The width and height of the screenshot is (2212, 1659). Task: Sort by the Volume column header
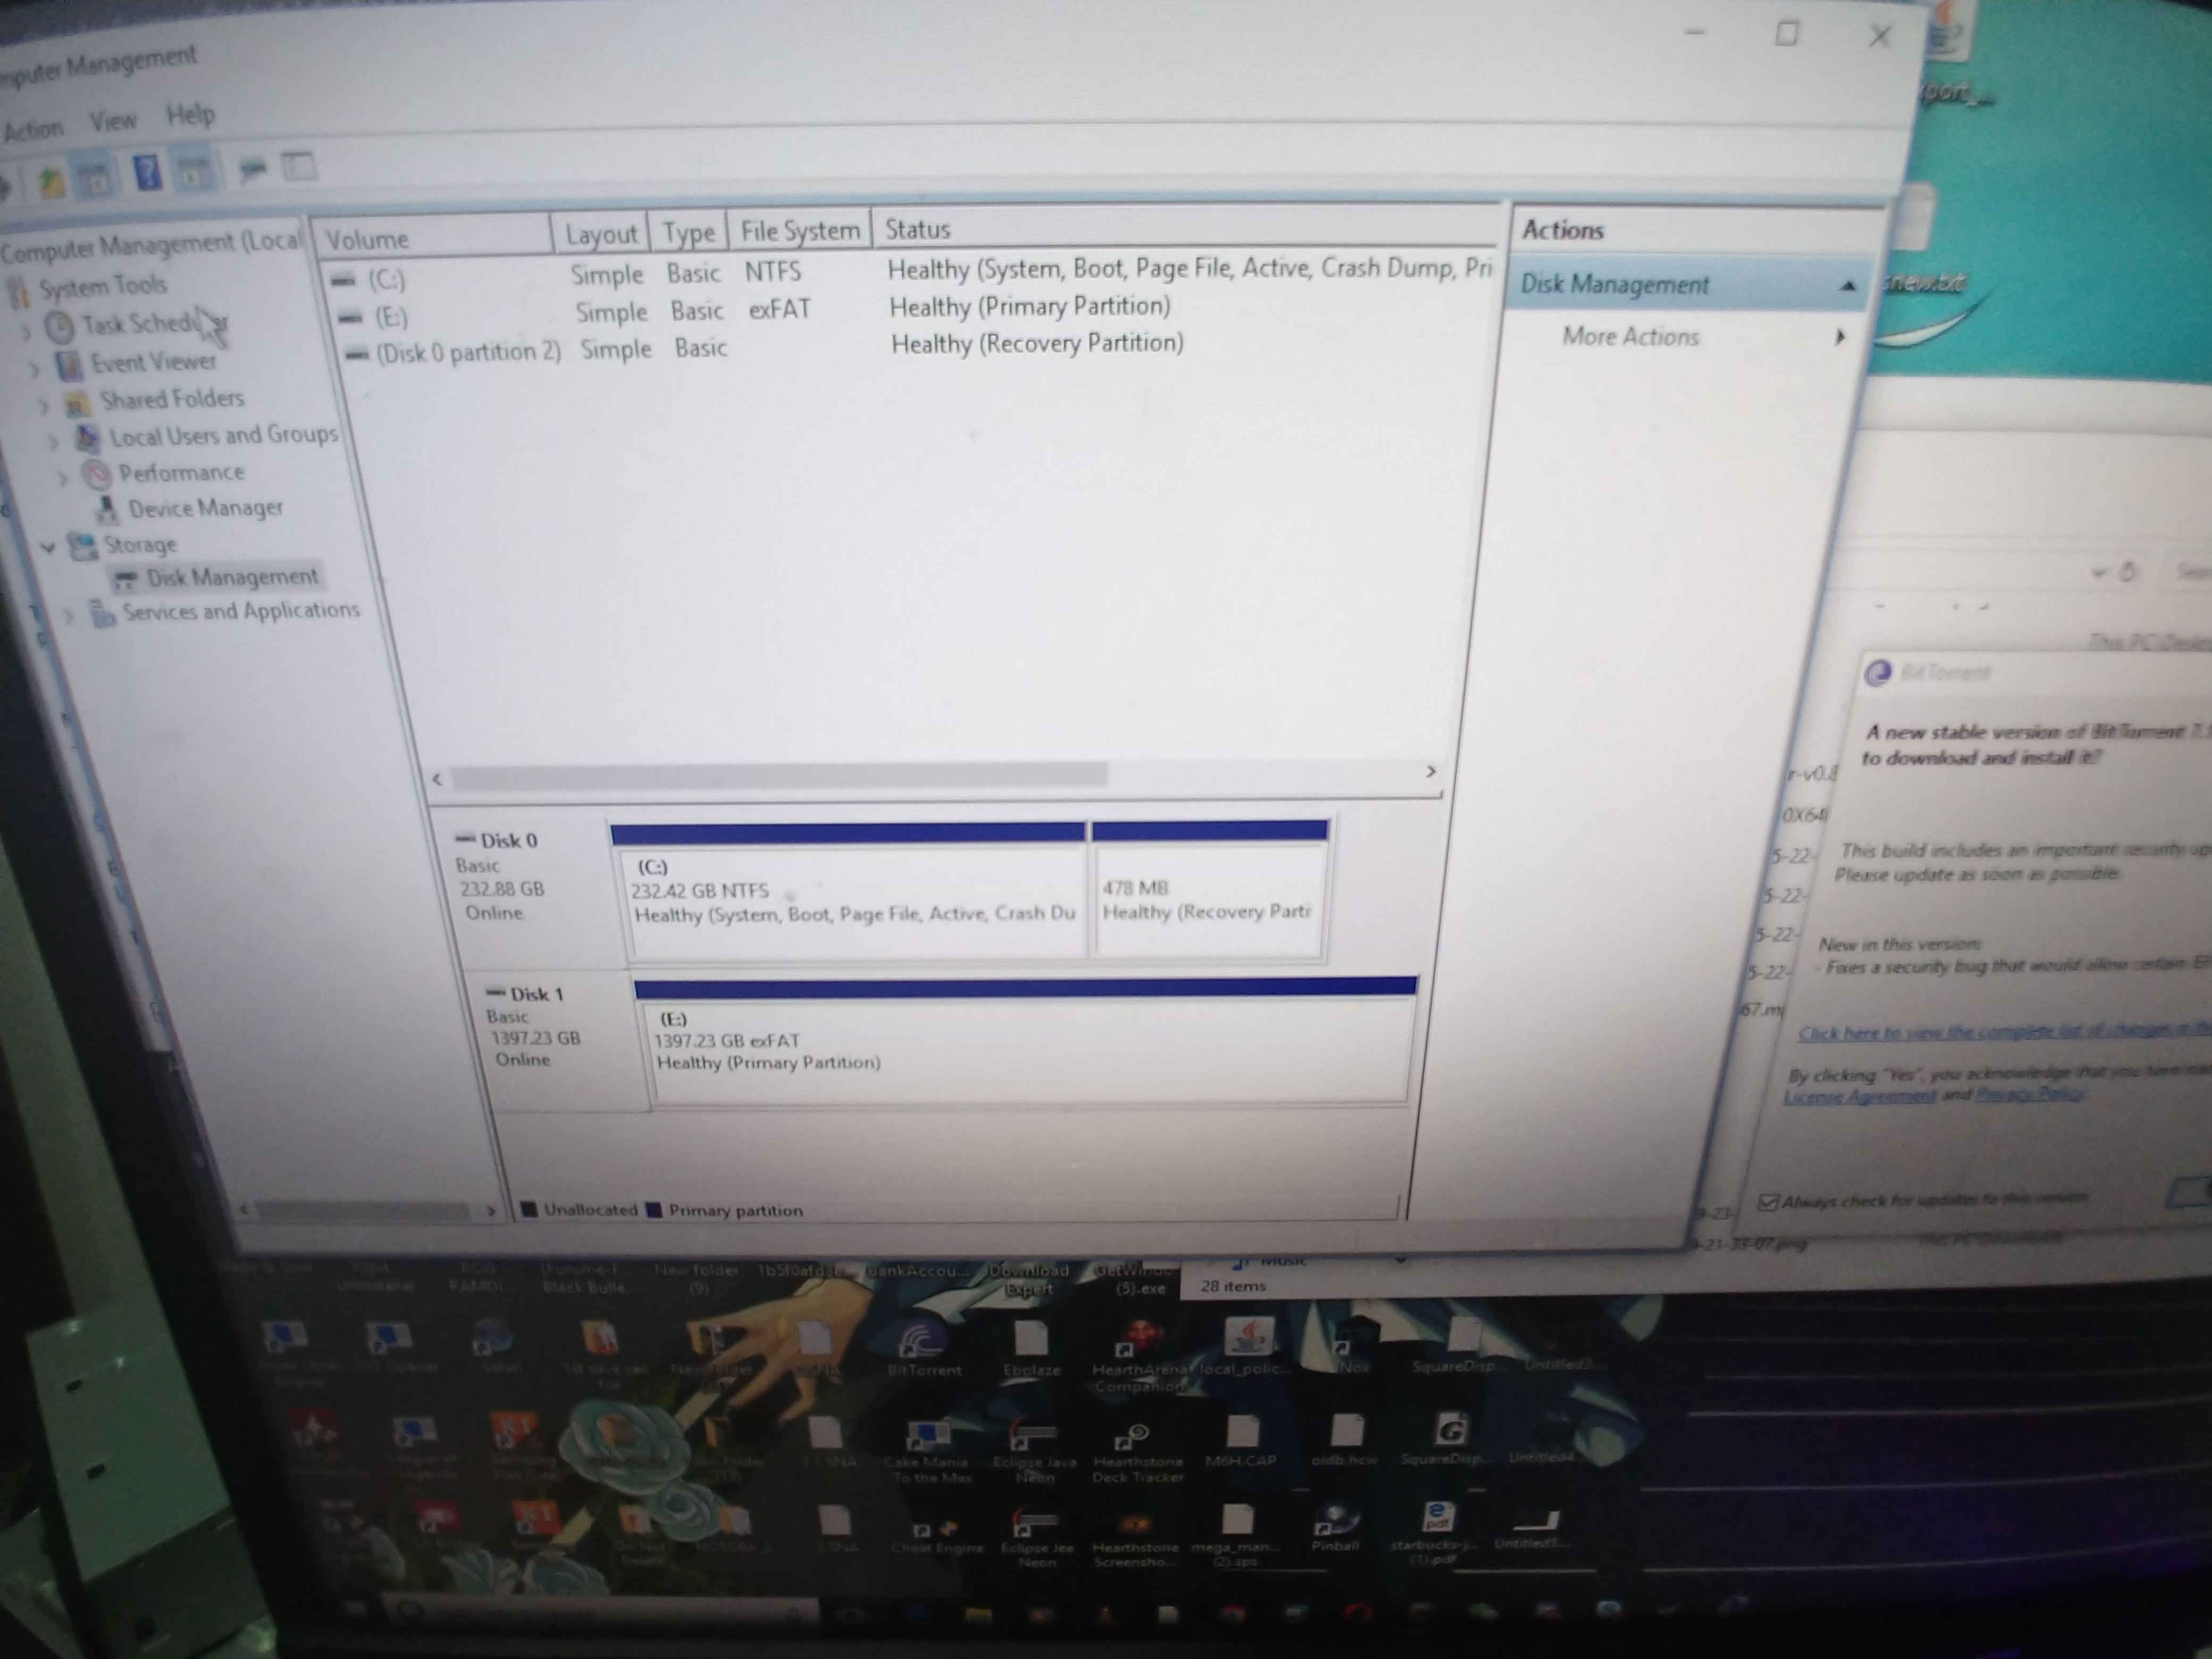[x=434, y=238]
